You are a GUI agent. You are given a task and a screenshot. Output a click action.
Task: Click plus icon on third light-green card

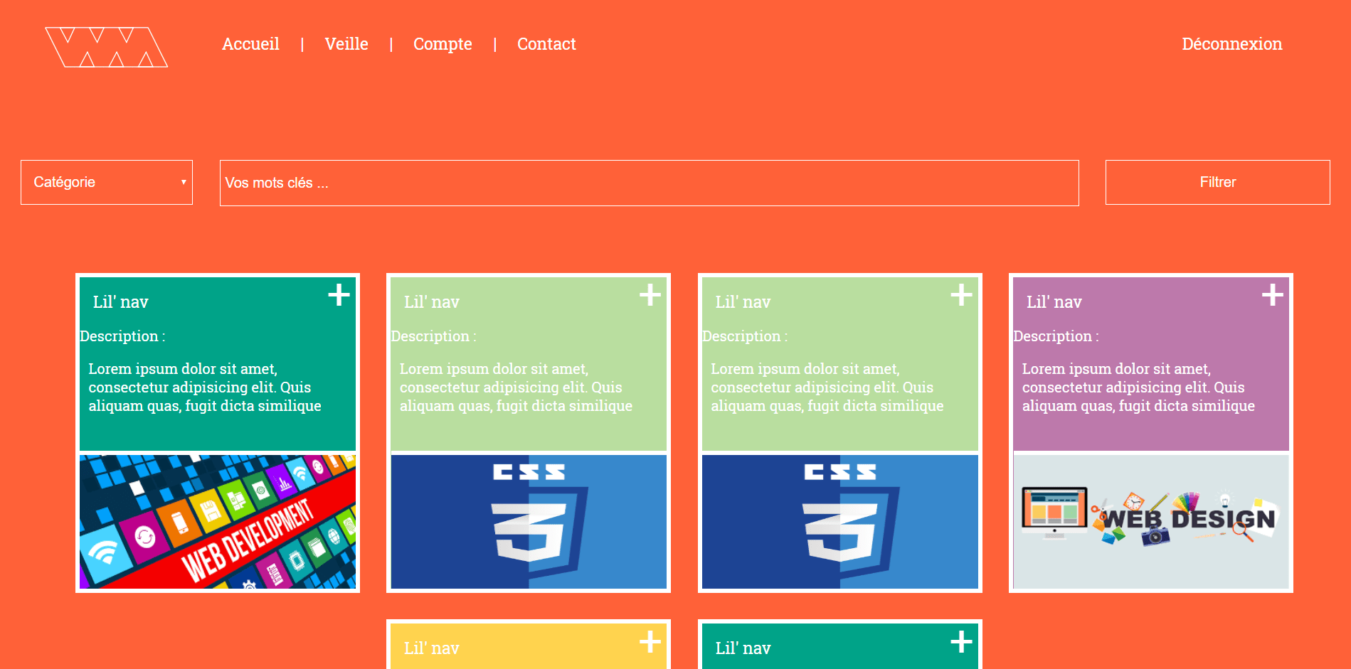pyautogui.click(x=961, y=294)
